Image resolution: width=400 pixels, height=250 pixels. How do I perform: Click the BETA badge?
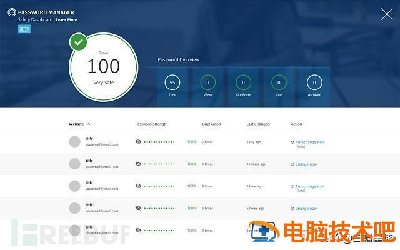[24, 29]
